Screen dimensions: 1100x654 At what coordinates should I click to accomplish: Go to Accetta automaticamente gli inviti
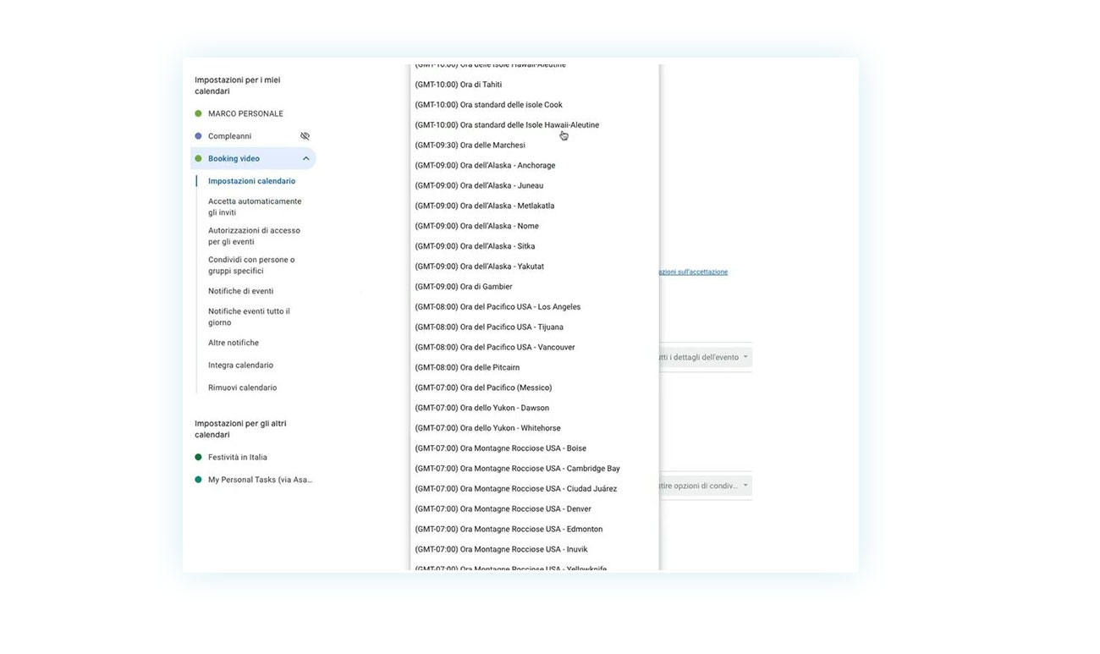(x=255, y=207)
